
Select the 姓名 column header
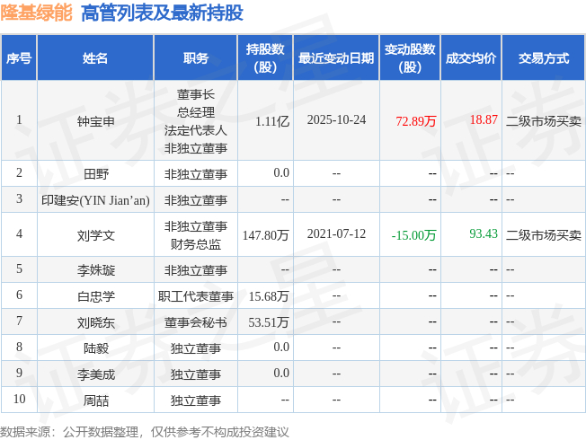tap(95, 57)
